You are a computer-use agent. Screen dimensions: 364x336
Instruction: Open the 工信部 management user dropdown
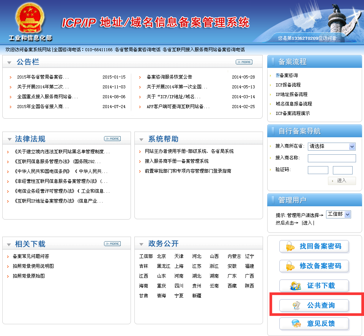(x=338, y=214)
